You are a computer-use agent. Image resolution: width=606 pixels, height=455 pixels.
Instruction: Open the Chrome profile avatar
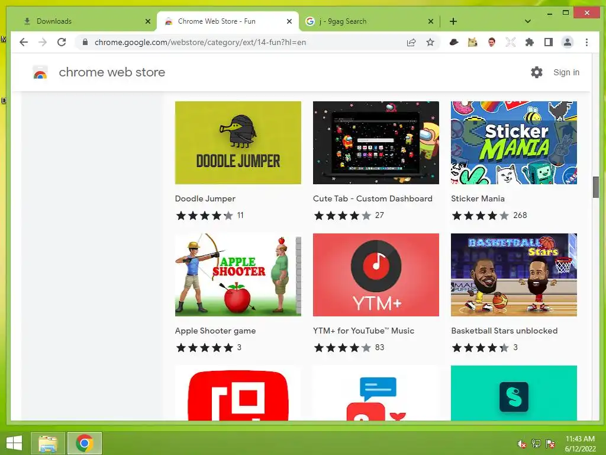coord(568,42)
